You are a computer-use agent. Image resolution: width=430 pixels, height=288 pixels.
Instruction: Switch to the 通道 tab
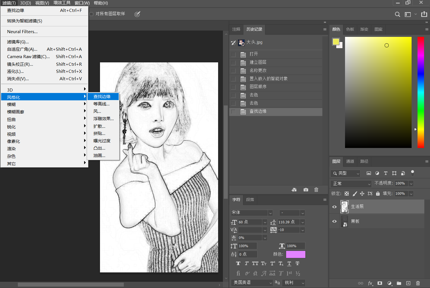[x=350, y=161]
